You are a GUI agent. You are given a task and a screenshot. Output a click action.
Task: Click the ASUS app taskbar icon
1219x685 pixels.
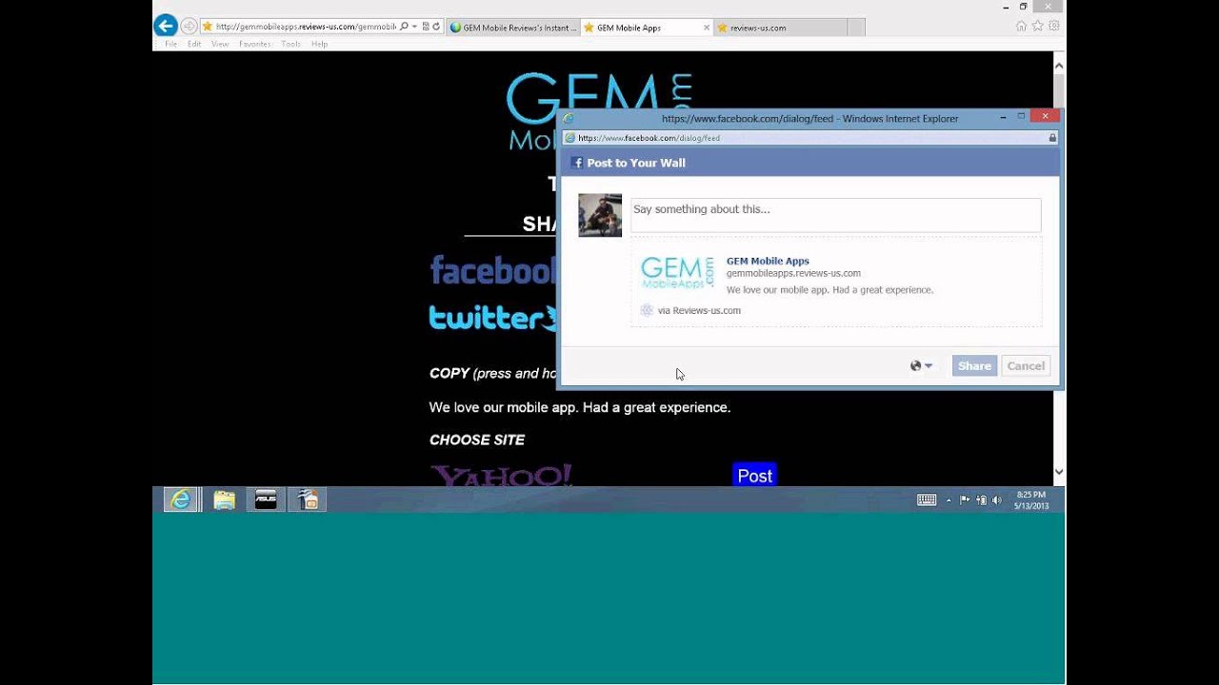click(266, 499)
